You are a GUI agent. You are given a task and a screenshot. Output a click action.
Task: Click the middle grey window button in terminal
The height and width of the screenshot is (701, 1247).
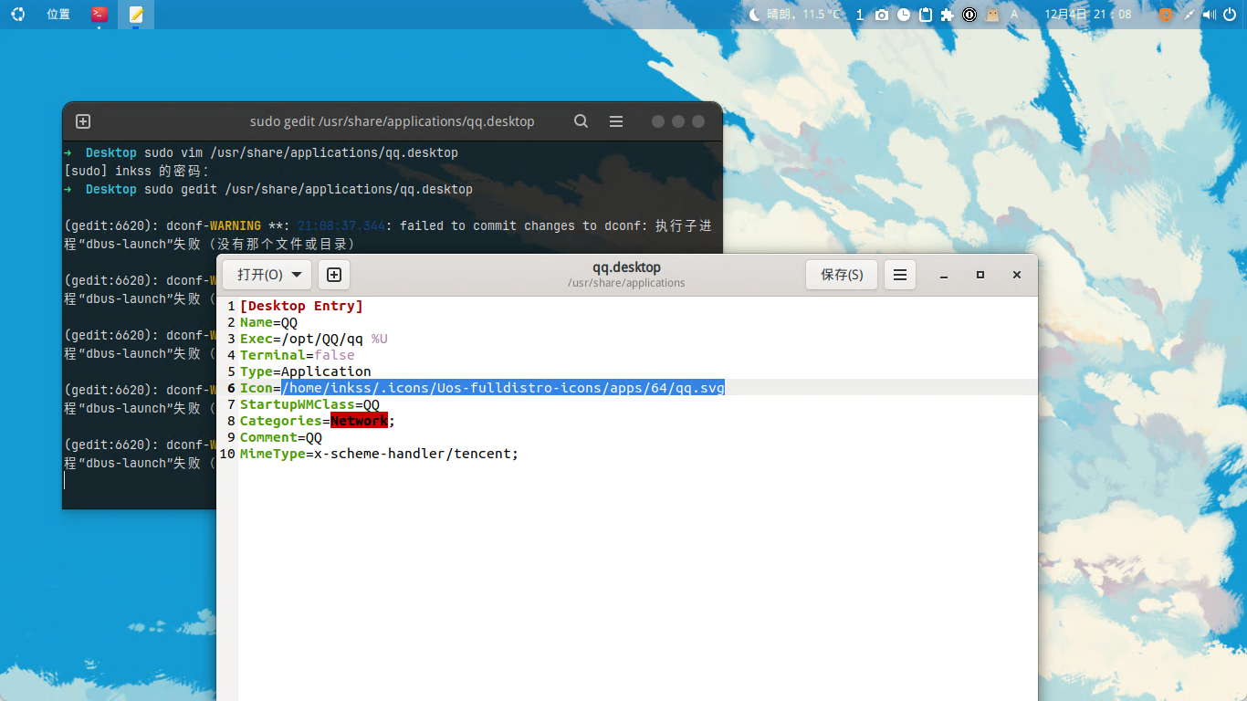[678, 121]
